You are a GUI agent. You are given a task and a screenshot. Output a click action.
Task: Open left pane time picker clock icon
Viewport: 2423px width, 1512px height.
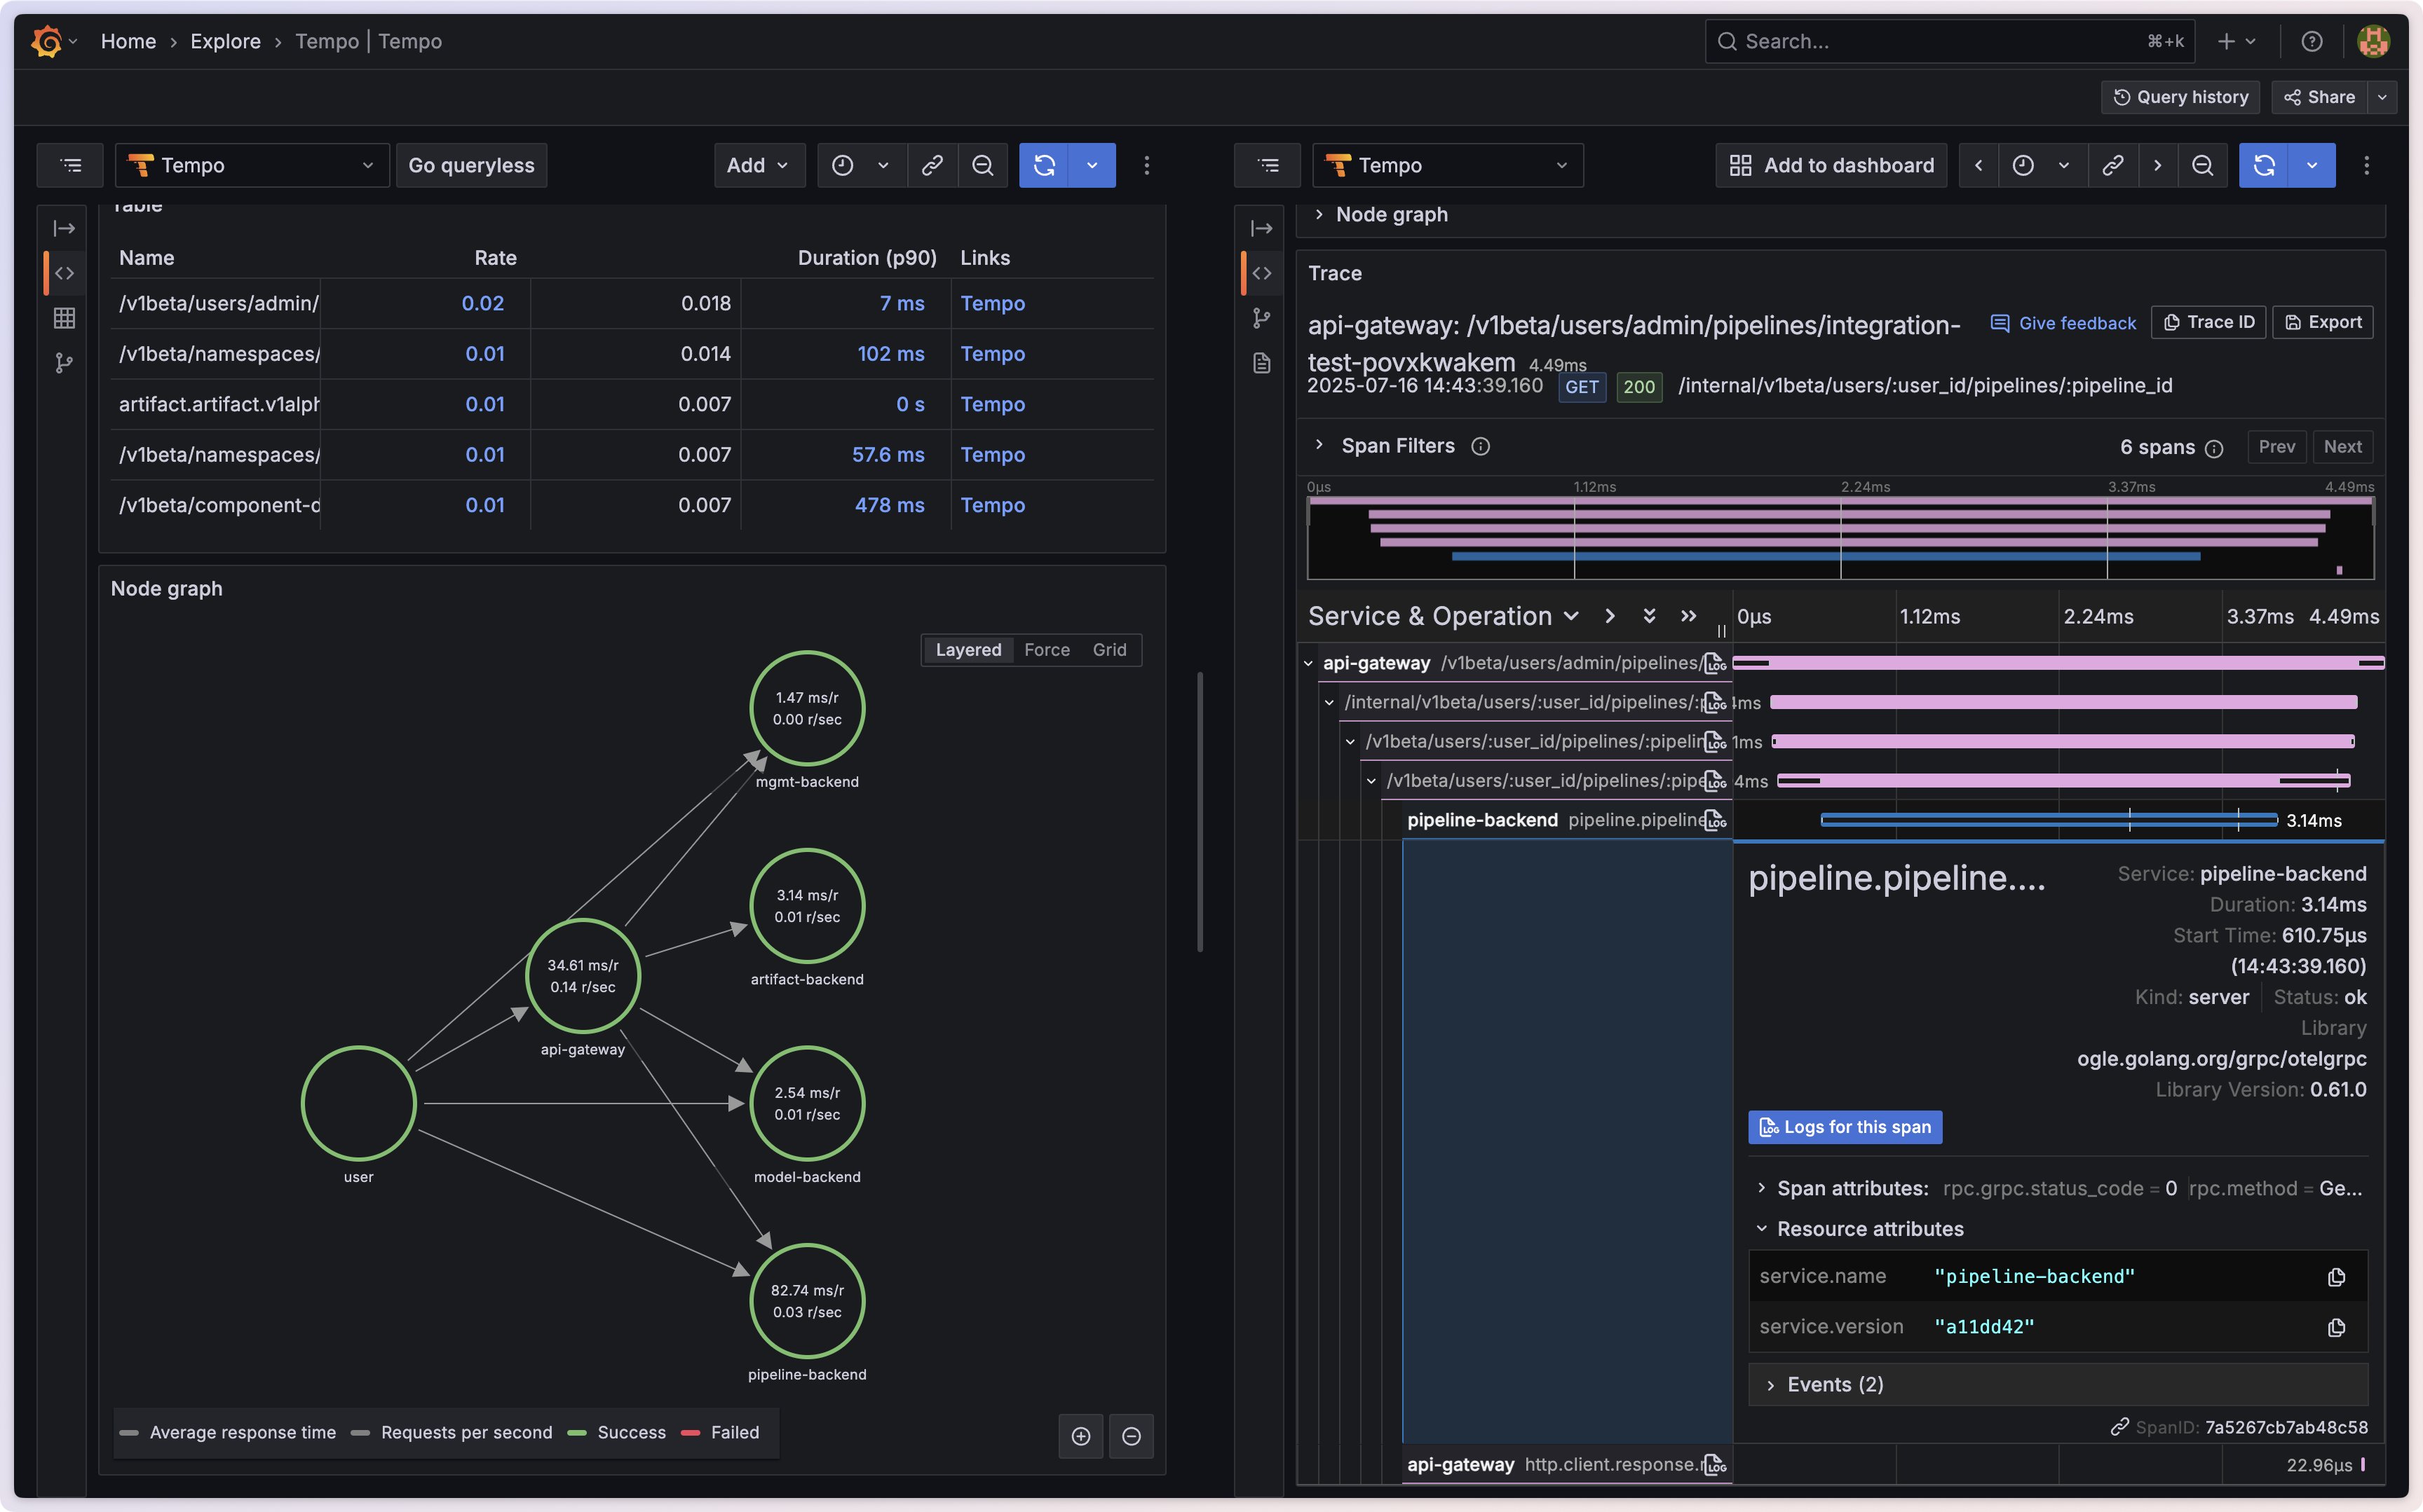pyautogui.click(x=842, y=165)
